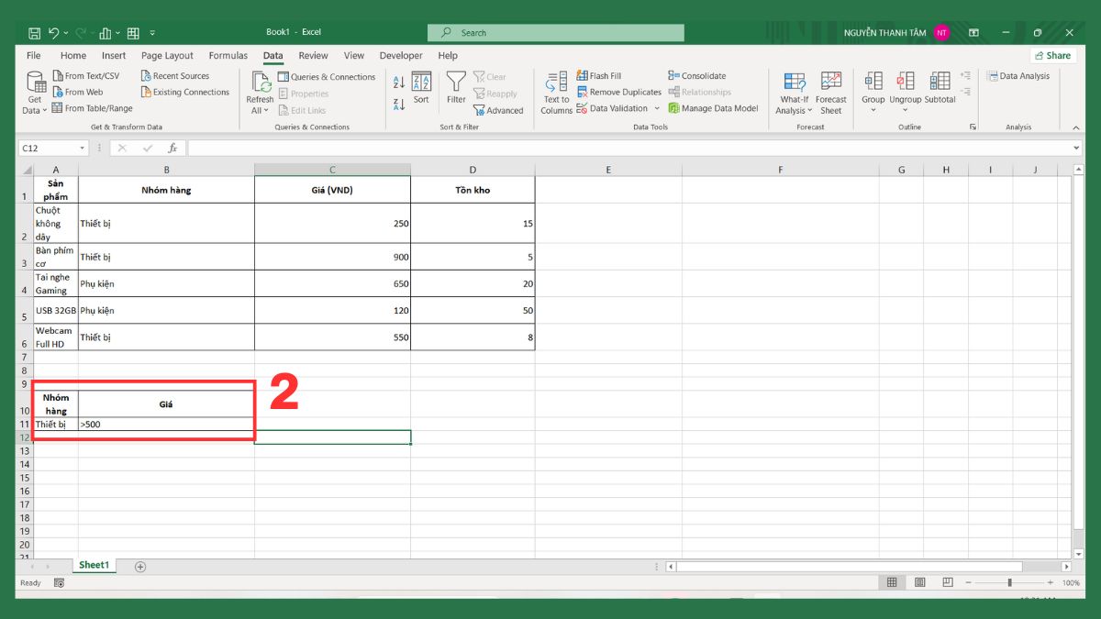
Task: Click the Group icon in Outline
Action: tap(873, 87)
